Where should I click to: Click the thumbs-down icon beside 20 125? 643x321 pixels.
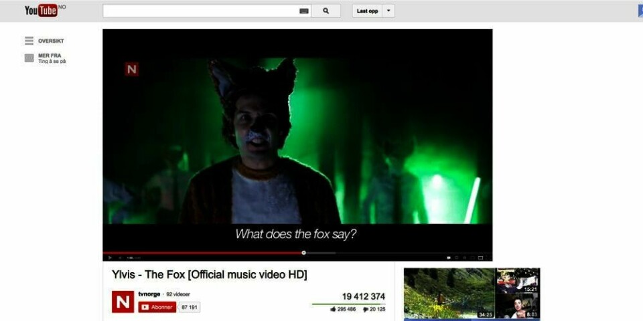pos(366,310)
